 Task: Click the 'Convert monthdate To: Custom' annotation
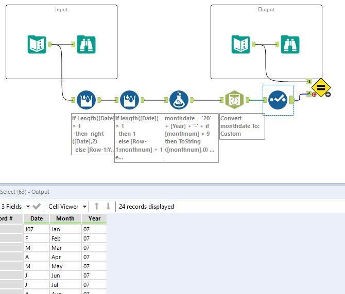click(242, 126)
